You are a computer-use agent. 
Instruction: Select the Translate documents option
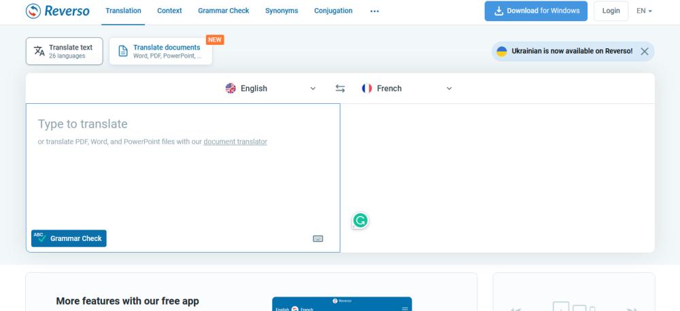coord(161,51)
